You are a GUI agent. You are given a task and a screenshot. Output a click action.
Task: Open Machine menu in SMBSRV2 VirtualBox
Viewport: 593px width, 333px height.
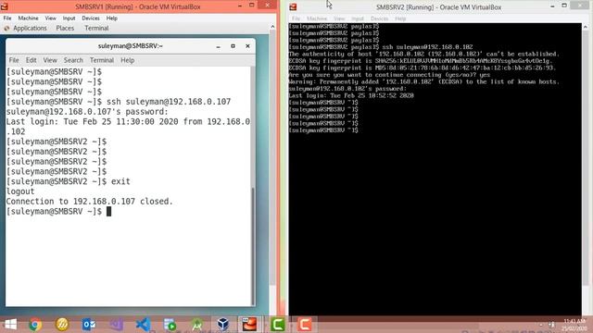click(317, 18)
